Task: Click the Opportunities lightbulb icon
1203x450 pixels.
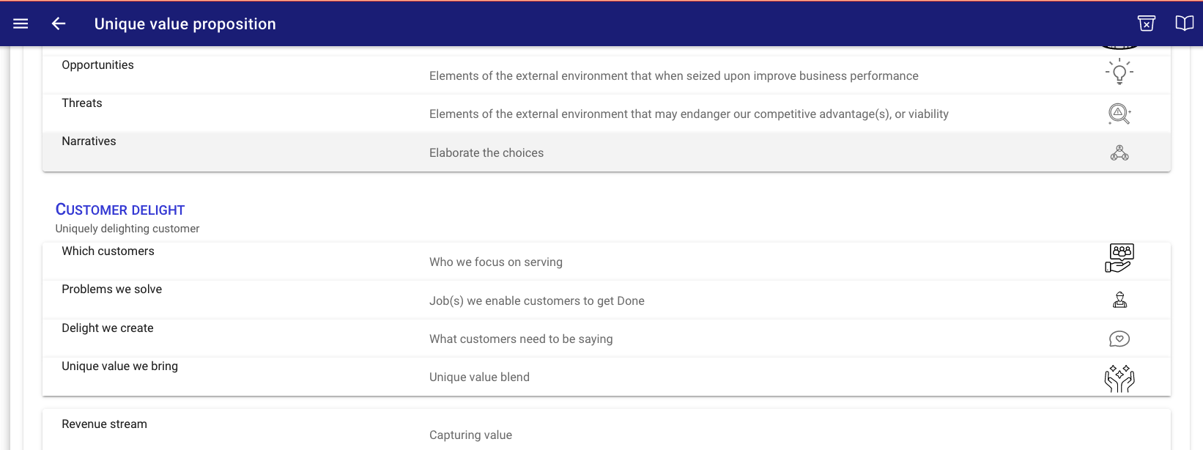Action: [x=1119, y=72]
